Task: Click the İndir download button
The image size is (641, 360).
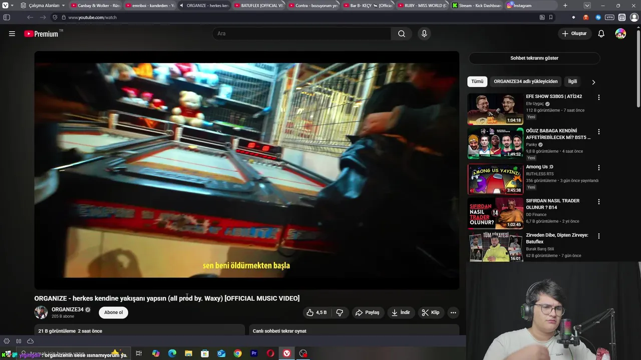Action: point(401,312)
